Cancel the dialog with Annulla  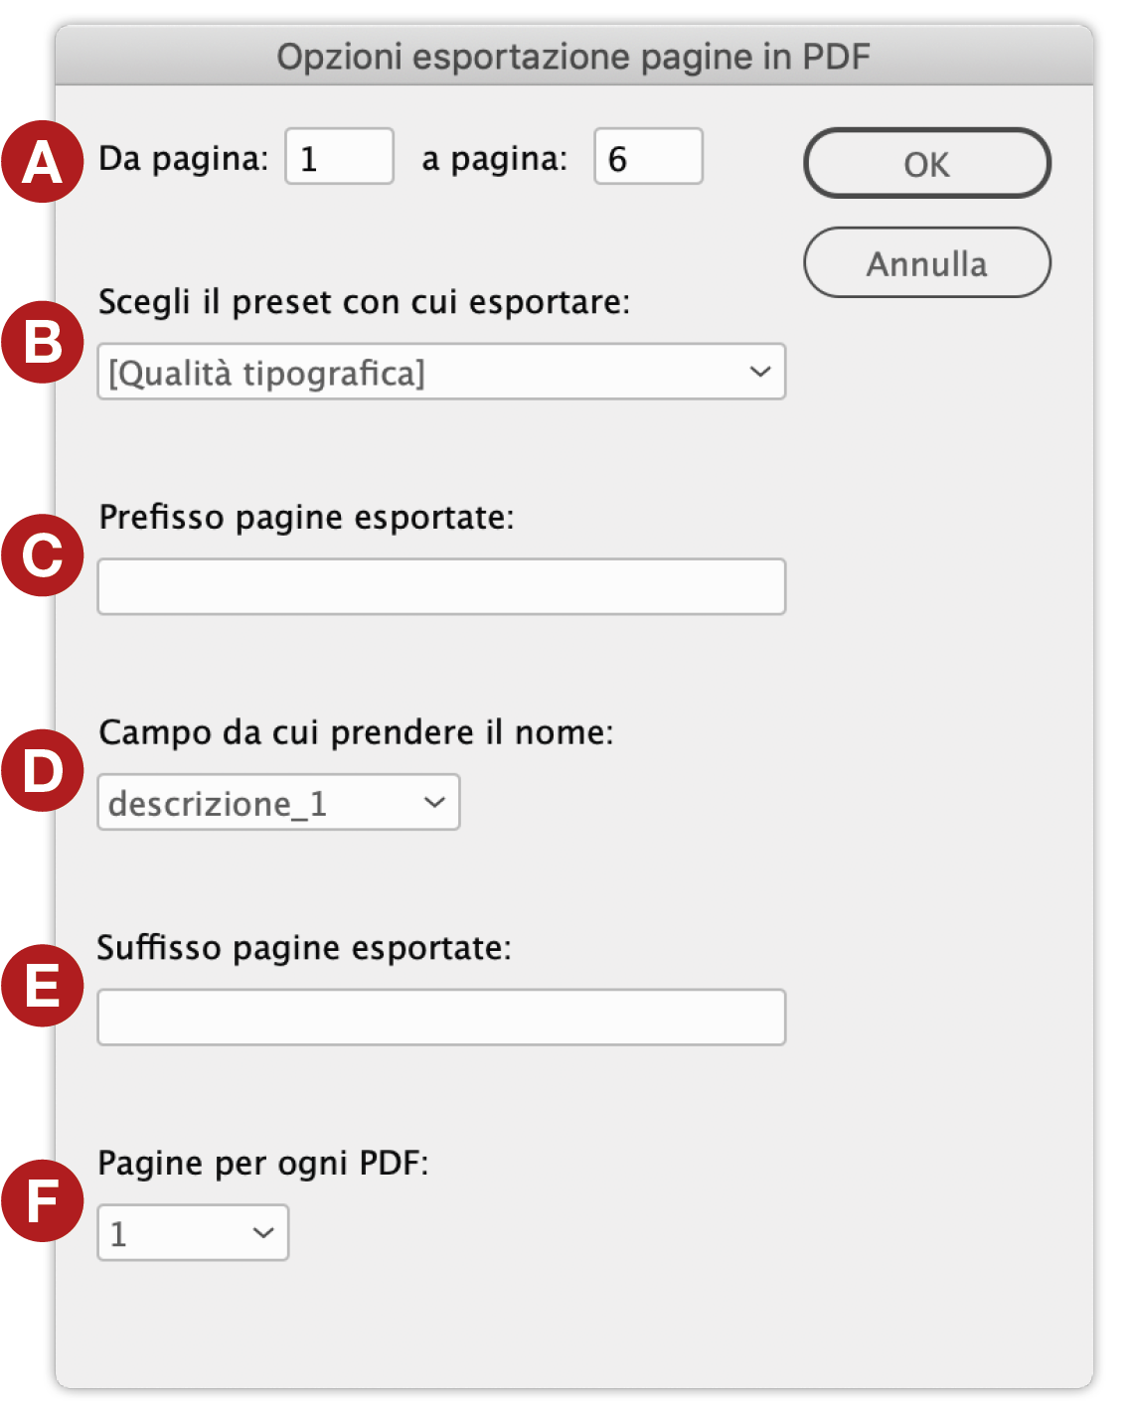click(x=926, y=262)
